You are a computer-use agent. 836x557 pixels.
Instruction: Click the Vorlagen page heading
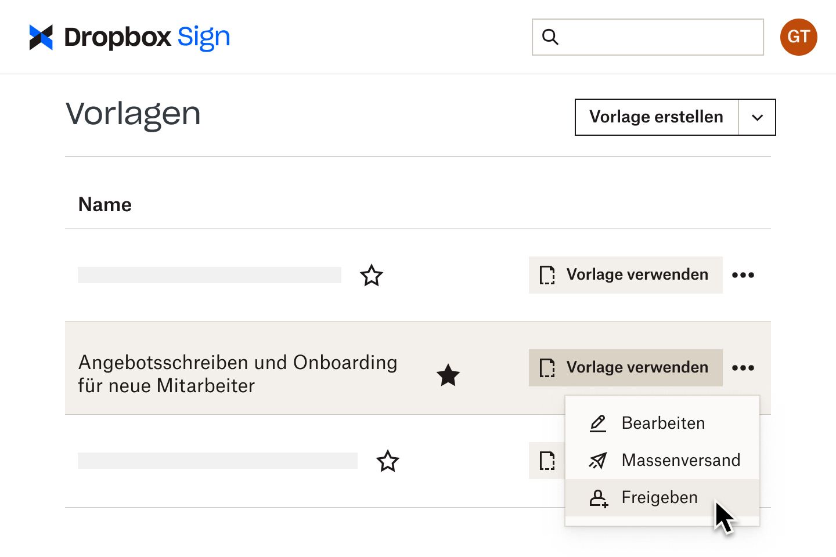pos(133,114)
